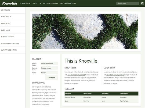This screenshot has width=145, height=108.
Task: Click the Nummu it quidse input field
Action: tap(49, 63)
